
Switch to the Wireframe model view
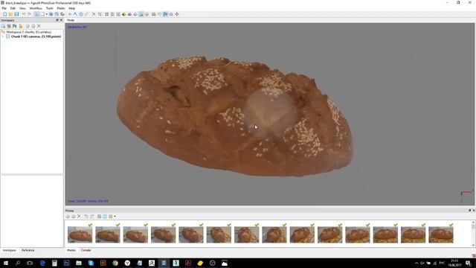pyautogui.click(x=135, y=14)
